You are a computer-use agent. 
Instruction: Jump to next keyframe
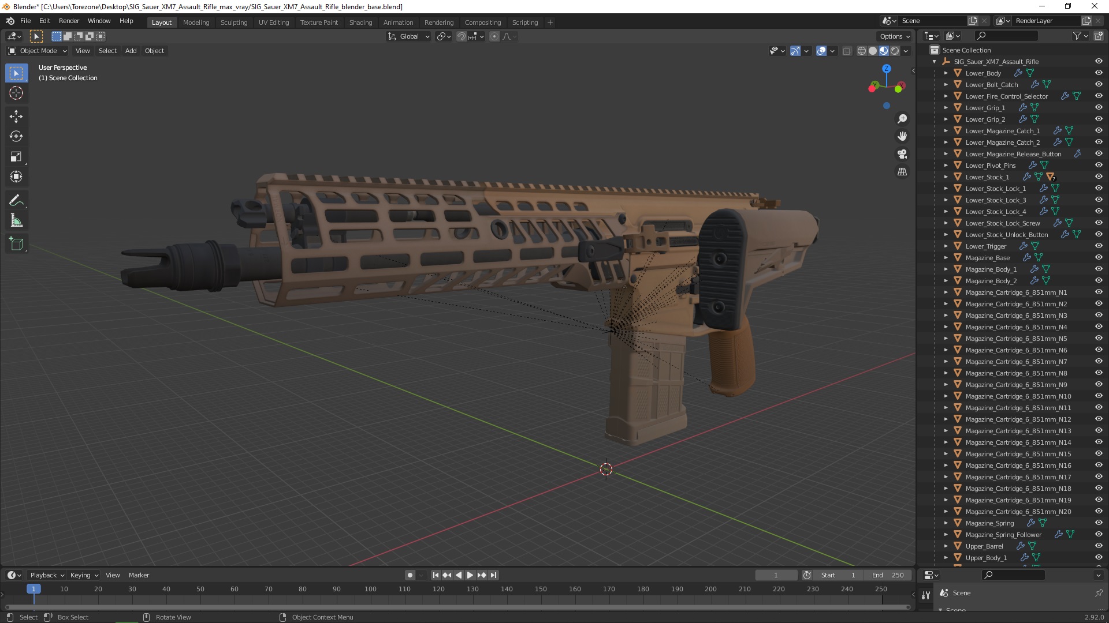coord(482,575)
